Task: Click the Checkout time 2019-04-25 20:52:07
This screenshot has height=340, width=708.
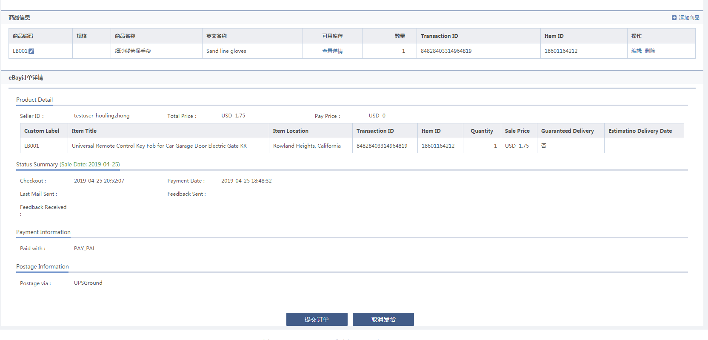Action: 99,181
